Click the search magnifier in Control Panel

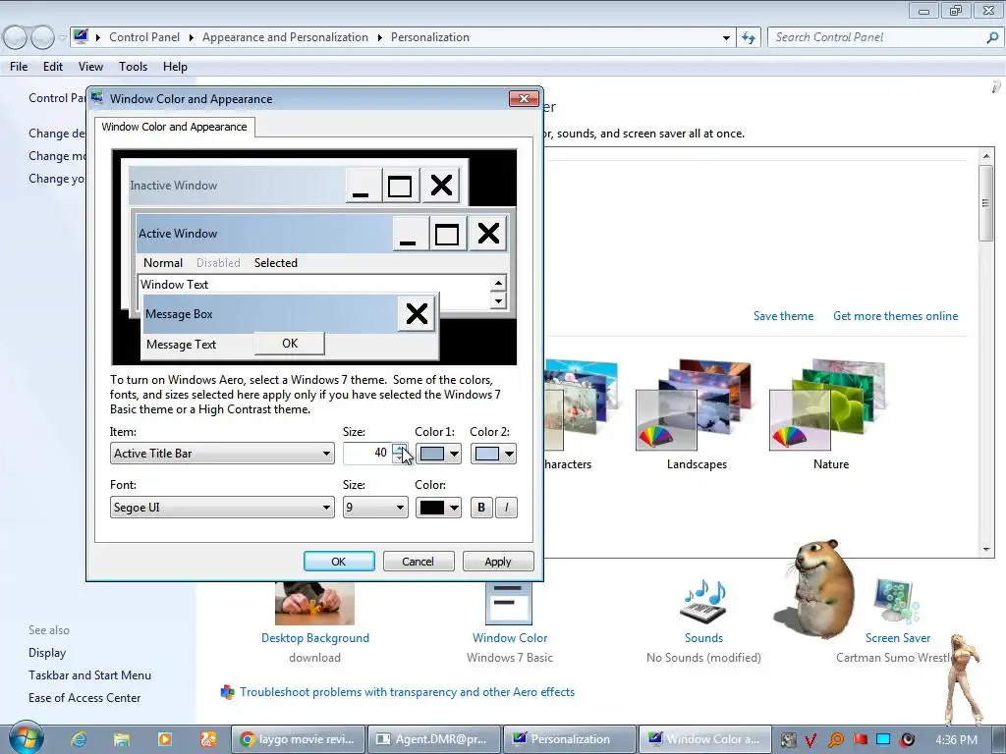[992, 37]
